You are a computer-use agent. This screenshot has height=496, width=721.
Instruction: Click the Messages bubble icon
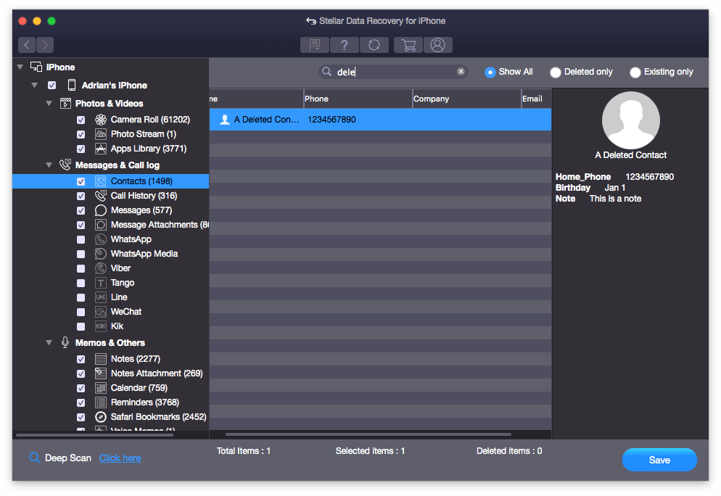(101, 210)
